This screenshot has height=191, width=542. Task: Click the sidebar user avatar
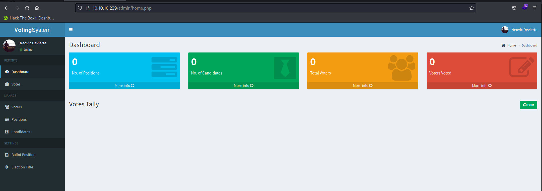tap(9, 46)
